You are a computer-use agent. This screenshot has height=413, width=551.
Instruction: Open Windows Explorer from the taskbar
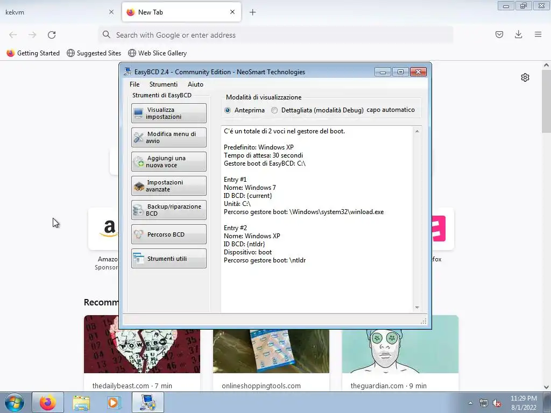(81, 402)
